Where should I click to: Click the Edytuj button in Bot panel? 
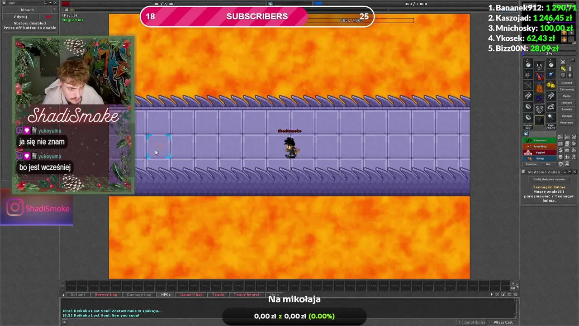20,17
